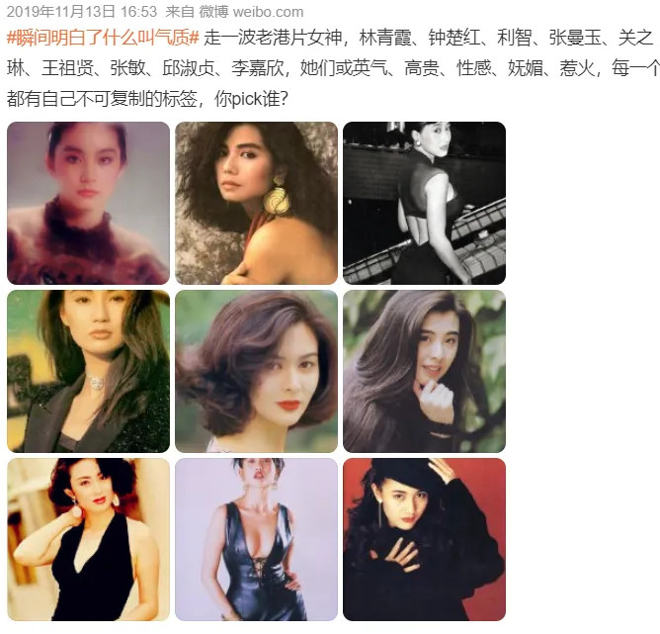The image size is (660, 634).
Task: Open photo of woman in fuzzy maroon sweater
Action: click(88, 203)
